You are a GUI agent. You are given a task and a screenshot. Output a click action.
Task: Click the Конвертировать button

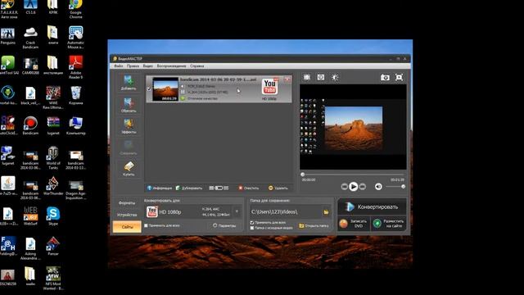coord(372,206)
